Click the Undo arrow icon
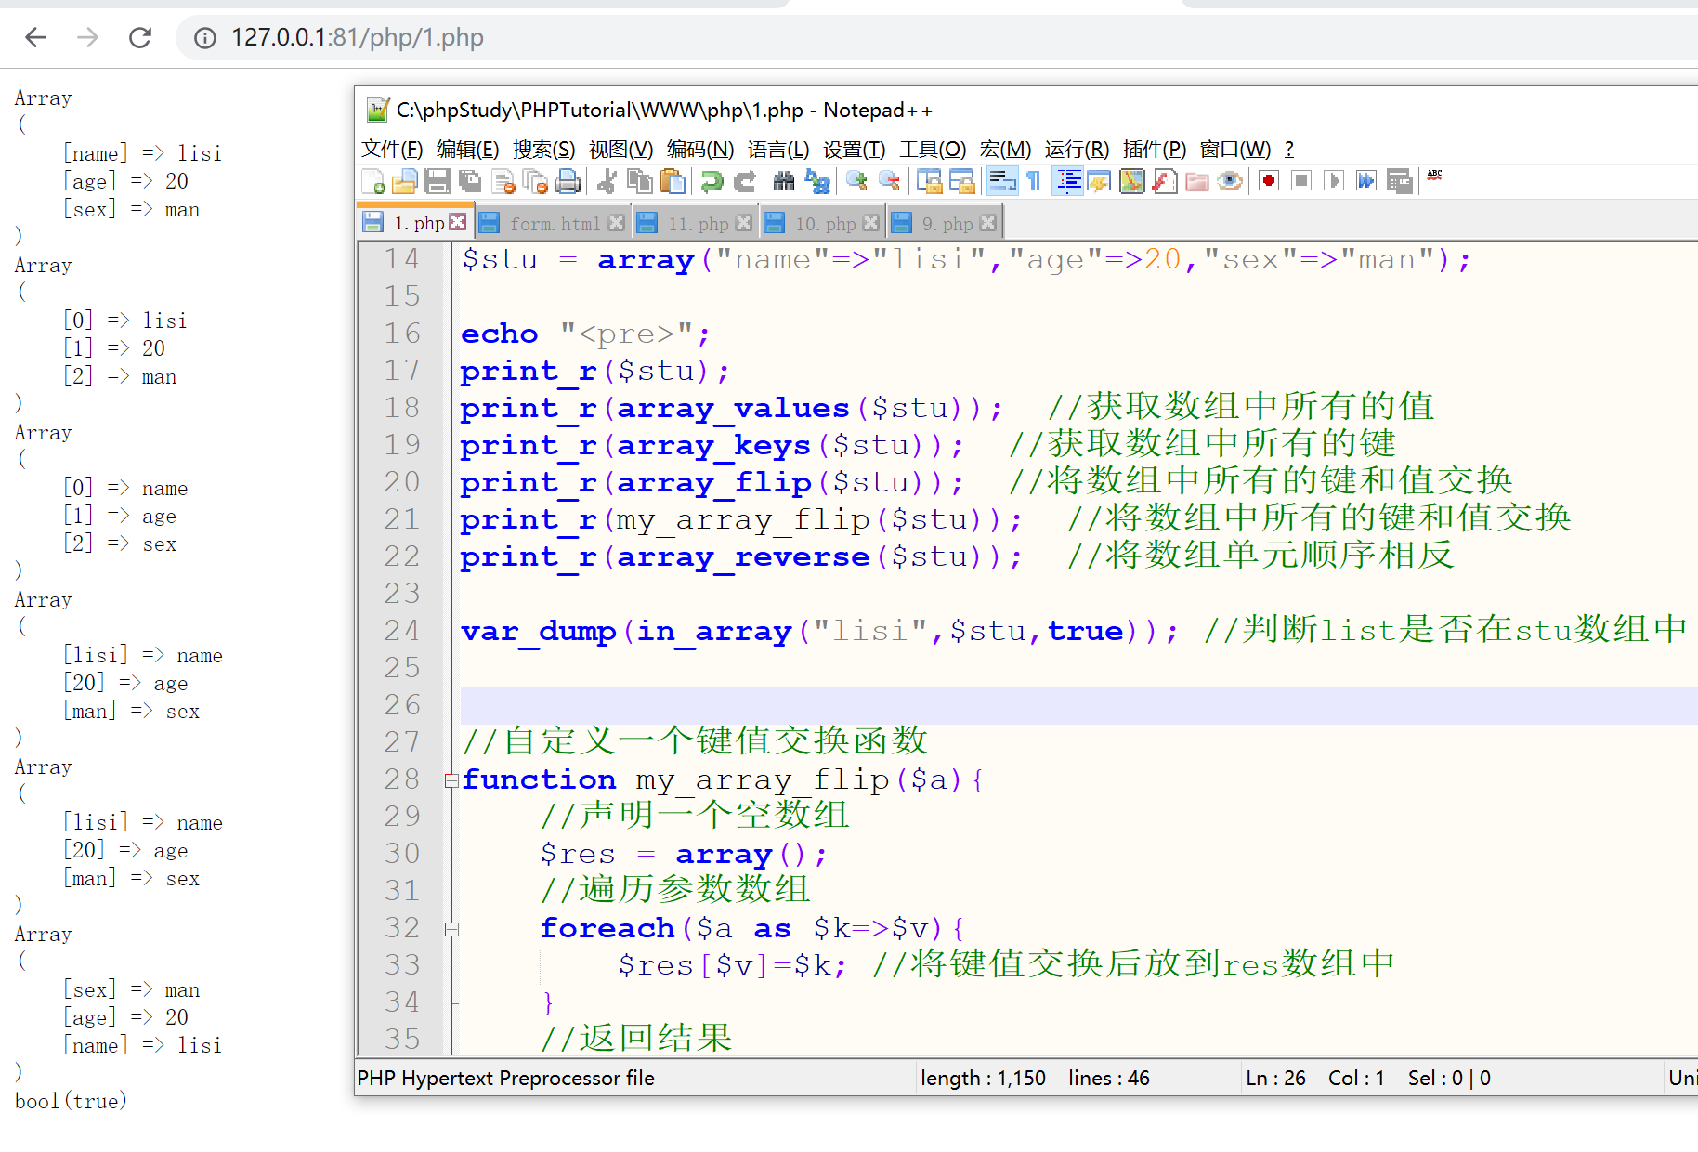Screen dimensions: 1698x1152 (712, 181)
